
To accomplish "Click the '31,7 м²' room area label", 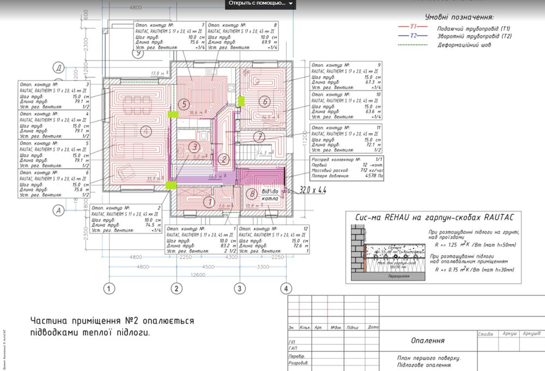I will pos(155,179).
